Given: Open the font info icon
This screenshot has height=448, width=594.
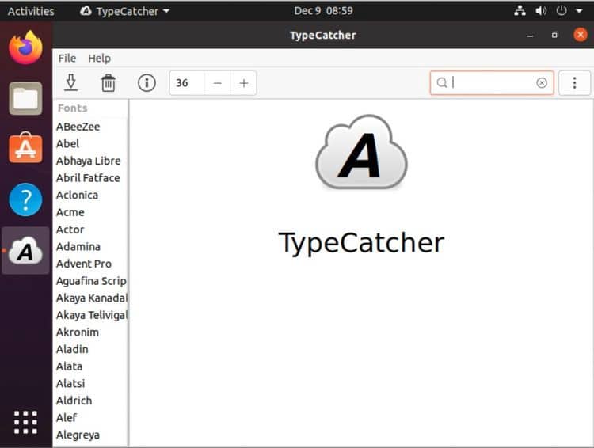Looking at the screenshot, I should tap(147, 82).
